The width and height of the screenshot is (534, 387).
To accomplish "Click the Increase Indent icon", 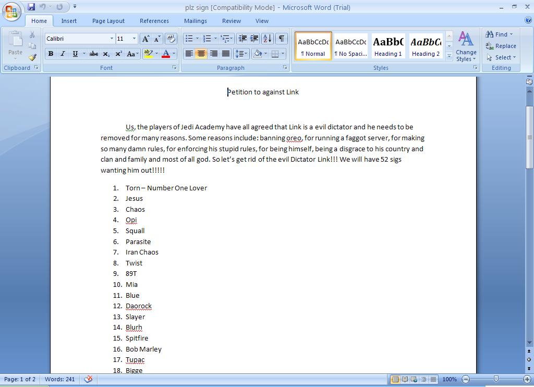I will coord(254,39).
